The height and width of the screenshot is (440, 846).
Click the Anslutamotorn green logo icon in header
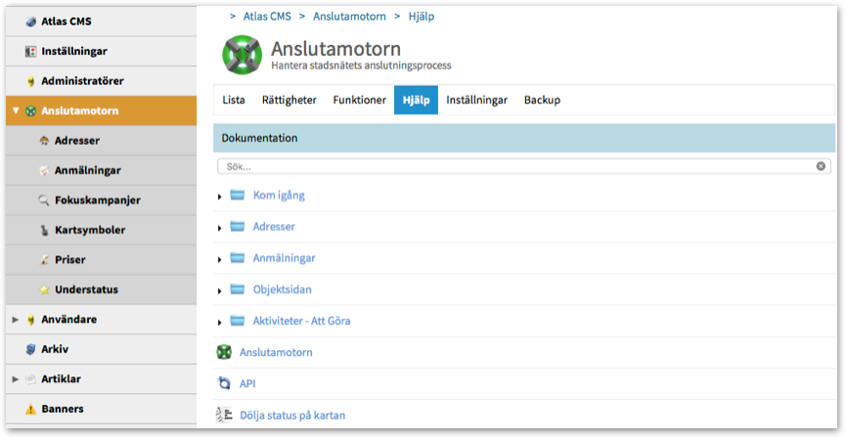point(243,56)
